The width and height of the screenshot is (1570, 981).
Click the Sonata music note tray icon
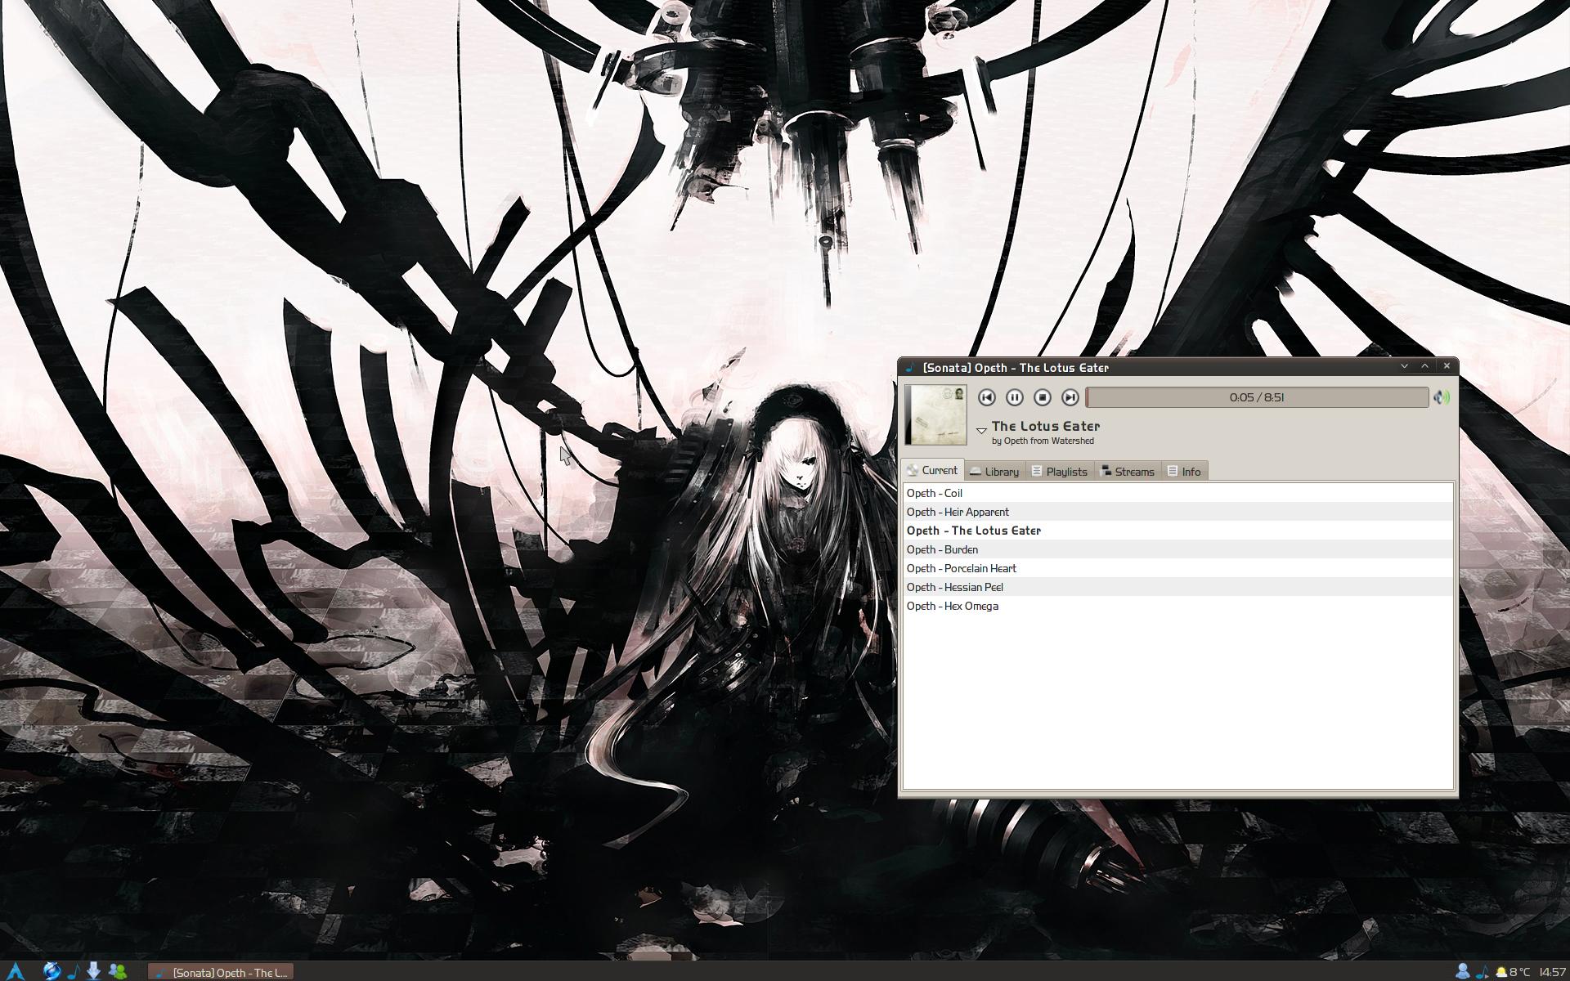(1482, 972)
